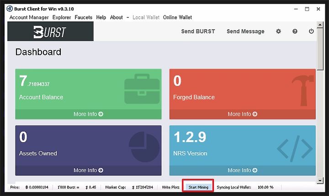Click the briefcase icon on Account Balance card
This screenshot has height=196, width=329.
tap(142, 89)
